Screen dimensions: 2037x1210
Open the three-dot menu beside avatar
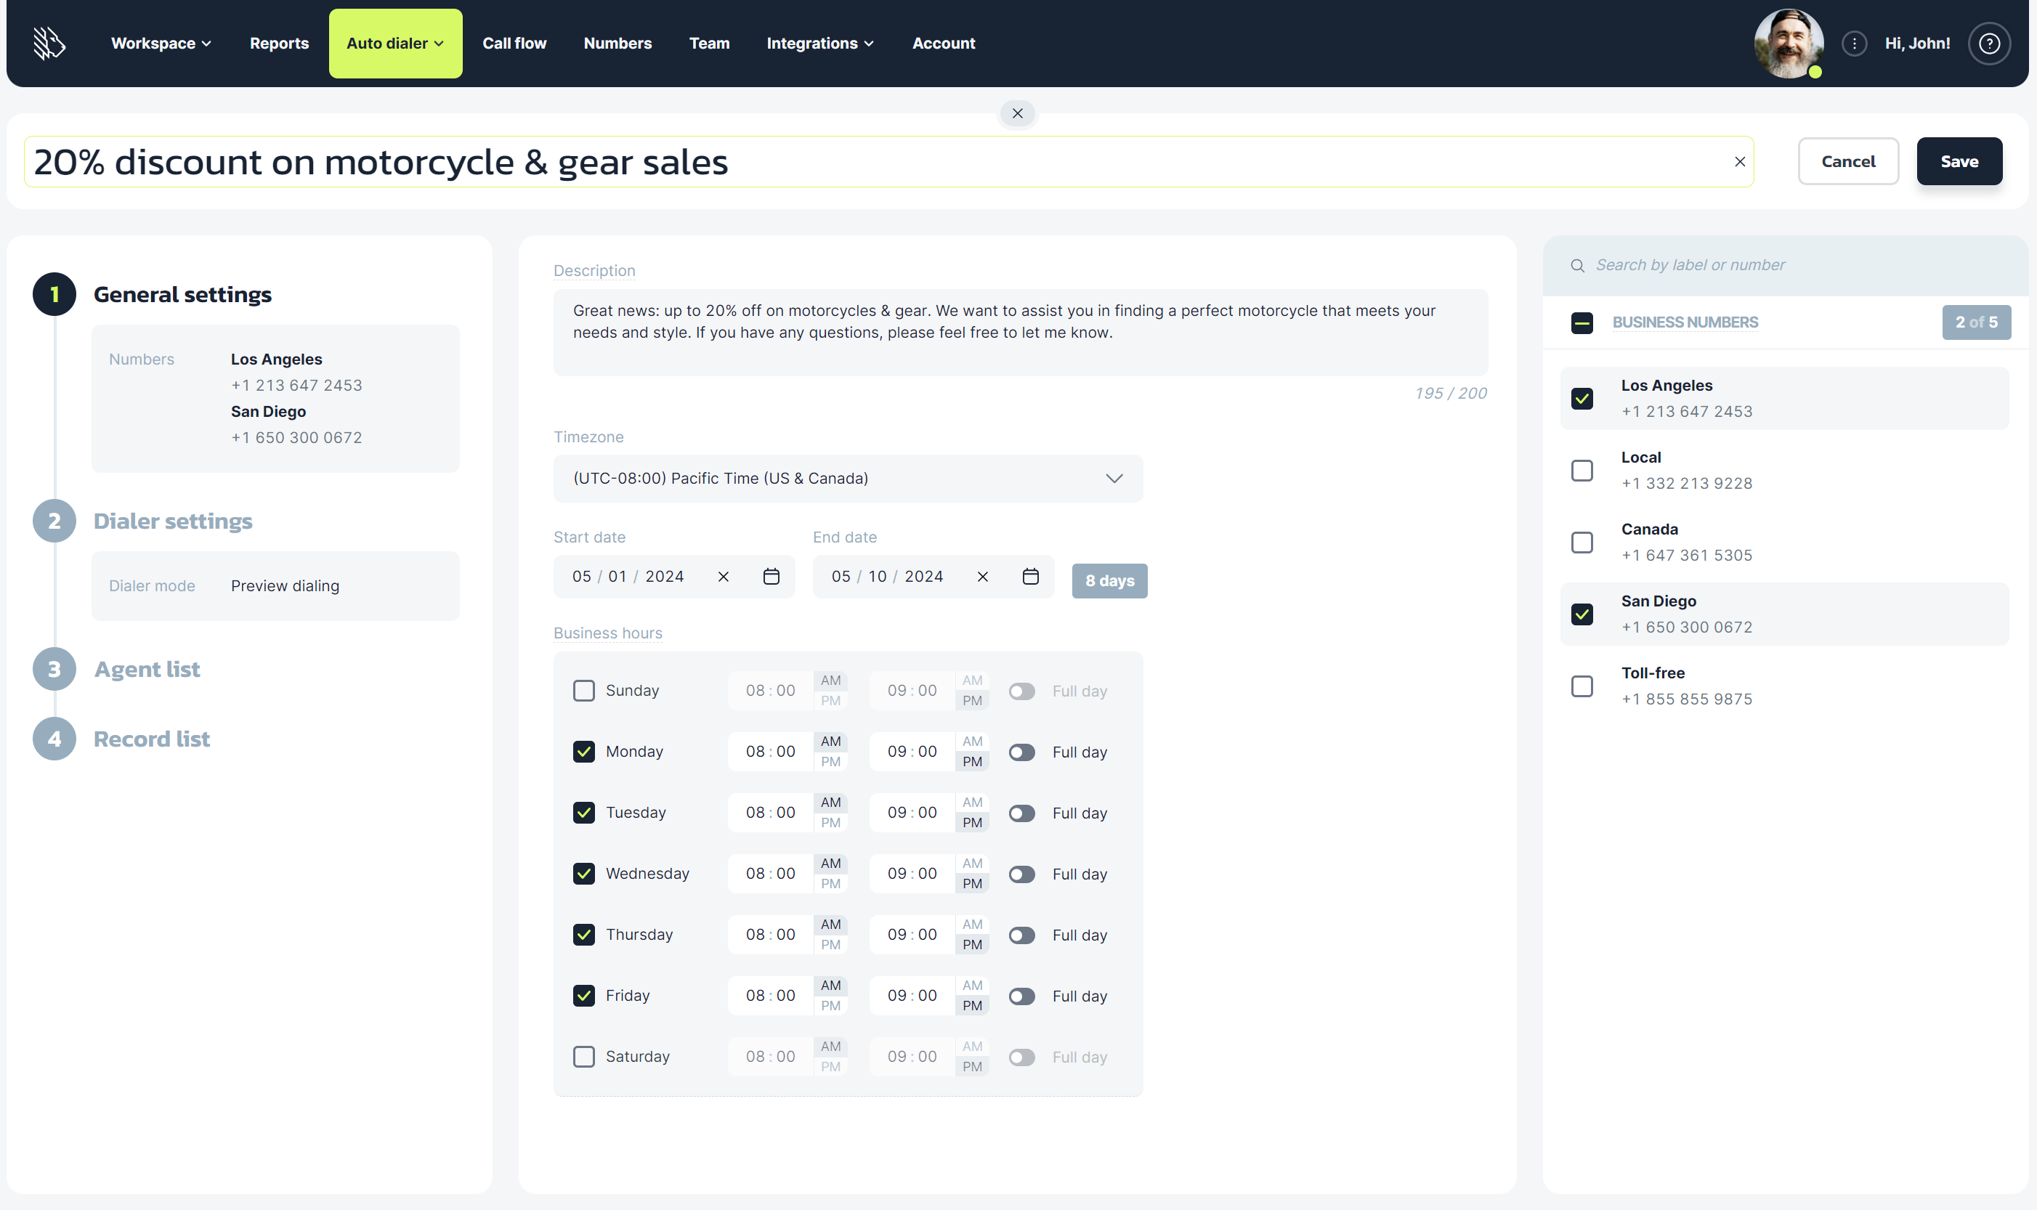point(1853,44)
